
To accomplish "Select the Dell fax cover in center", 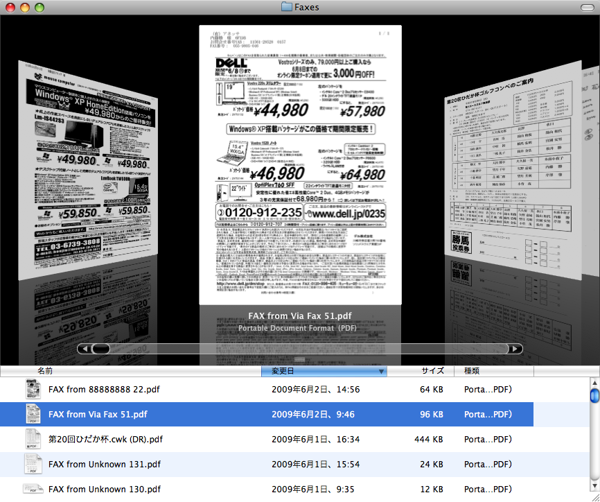I will tap(300, 164).
